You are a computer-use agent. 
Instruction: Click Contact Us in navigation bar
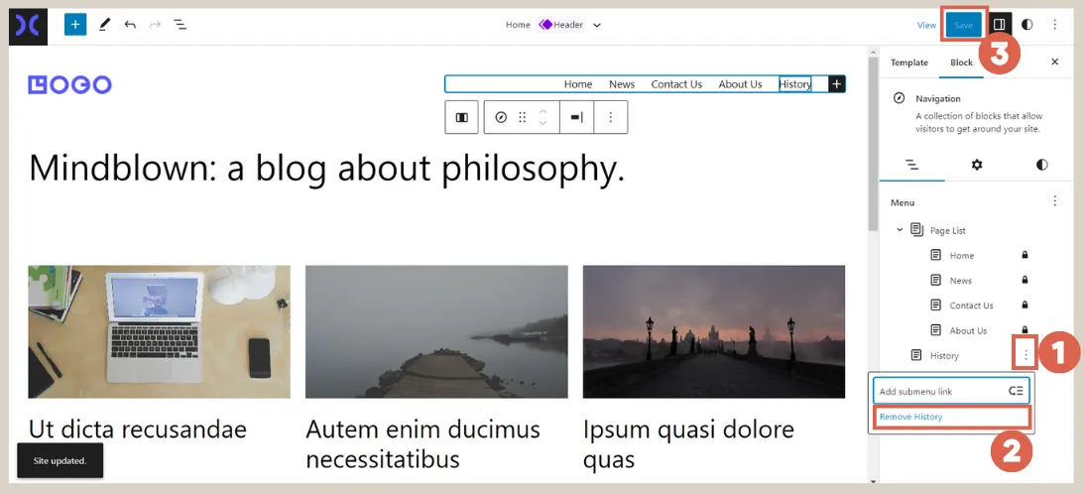tap(676, 84)
